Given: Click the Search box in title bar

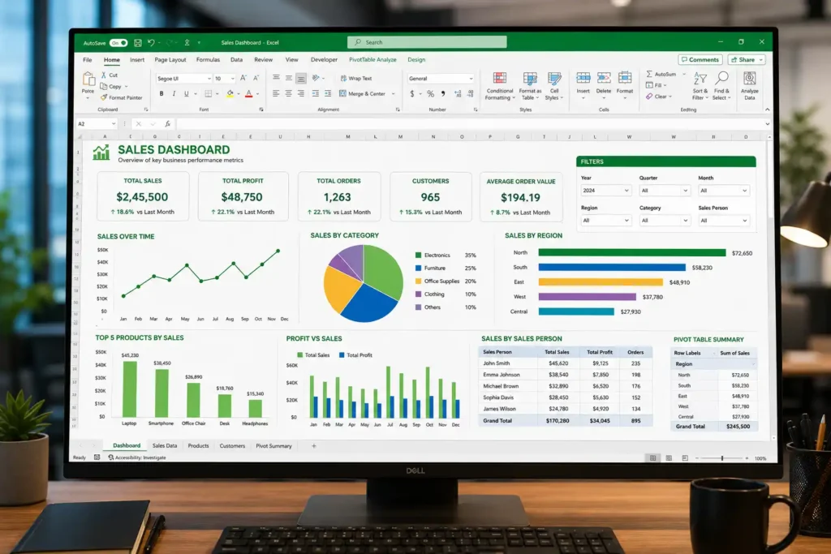Looking at the screenshot, I should [x=427, y=42].
